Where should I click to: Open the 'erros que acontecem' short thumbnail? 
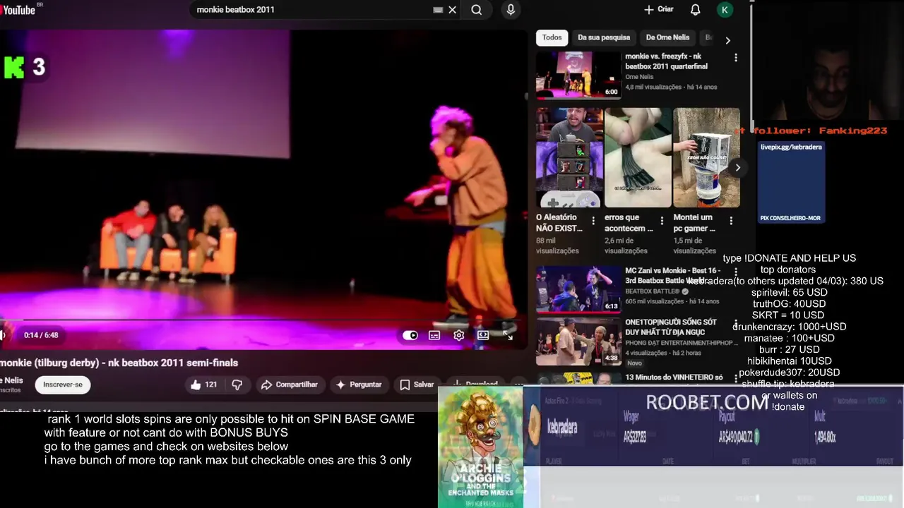pyautogui.click(x=638, y=157)
